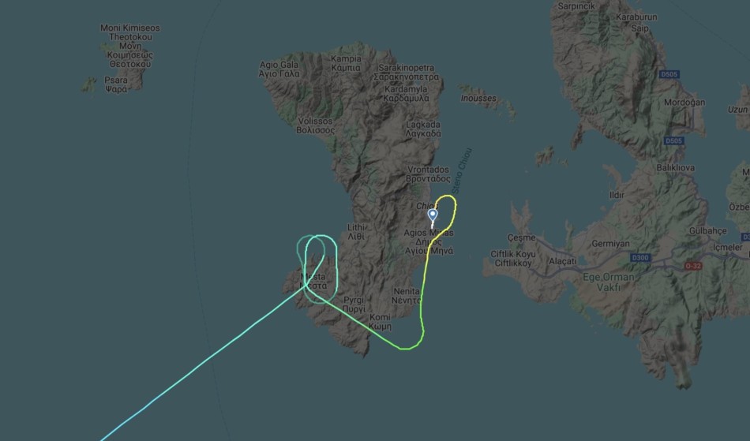Click the Psara island label
750x441 pixels.
point(116,84)
